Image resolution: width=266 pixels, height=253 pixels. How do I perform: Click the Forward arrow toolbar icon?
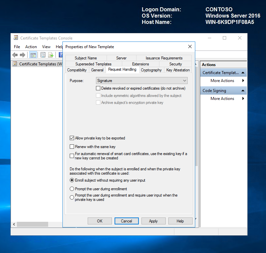click(x=23, y=55)
